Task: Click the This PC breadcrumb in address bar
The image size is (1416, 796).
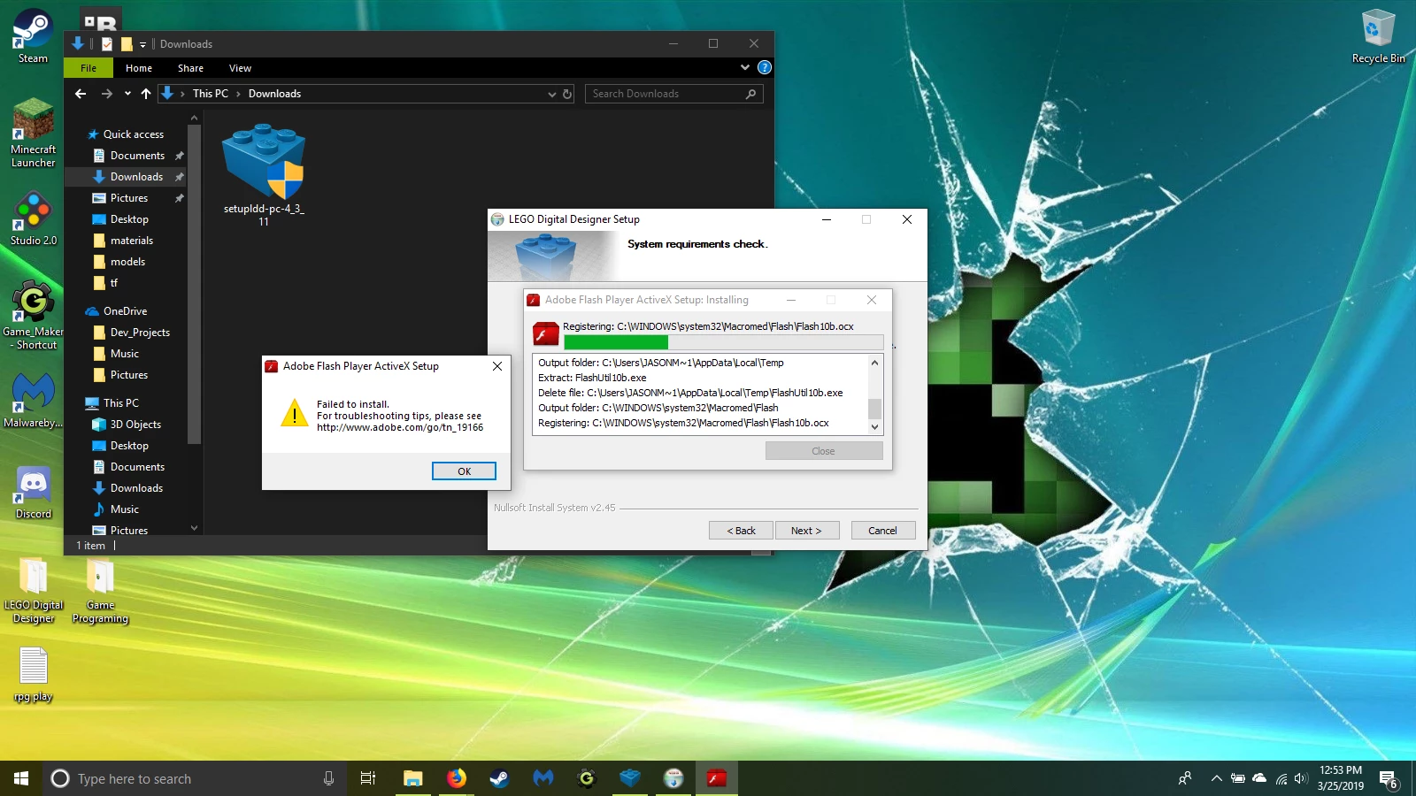Action: (x=211, y=94)
